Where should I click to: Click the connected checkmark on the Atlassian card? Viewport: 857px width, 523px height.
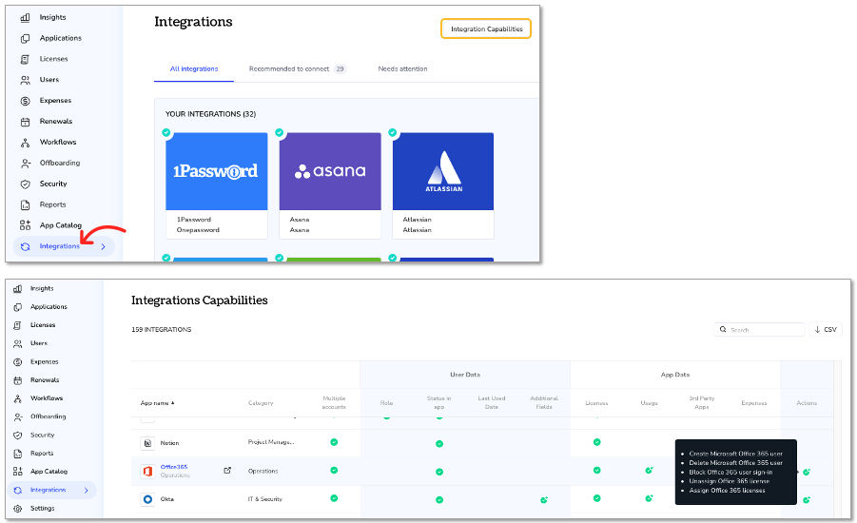(393, 132)
